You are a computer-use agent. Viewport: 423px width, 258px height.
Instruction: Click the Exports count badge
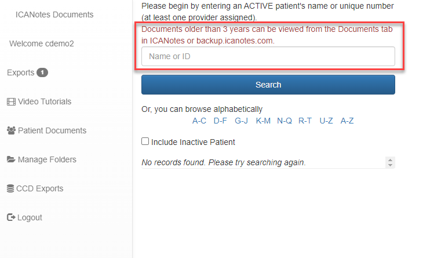click(x=42, y=72)
